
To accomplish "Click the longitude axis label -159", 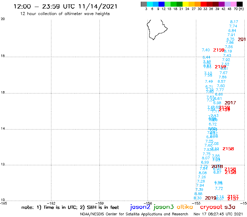I will coord(99,203).
